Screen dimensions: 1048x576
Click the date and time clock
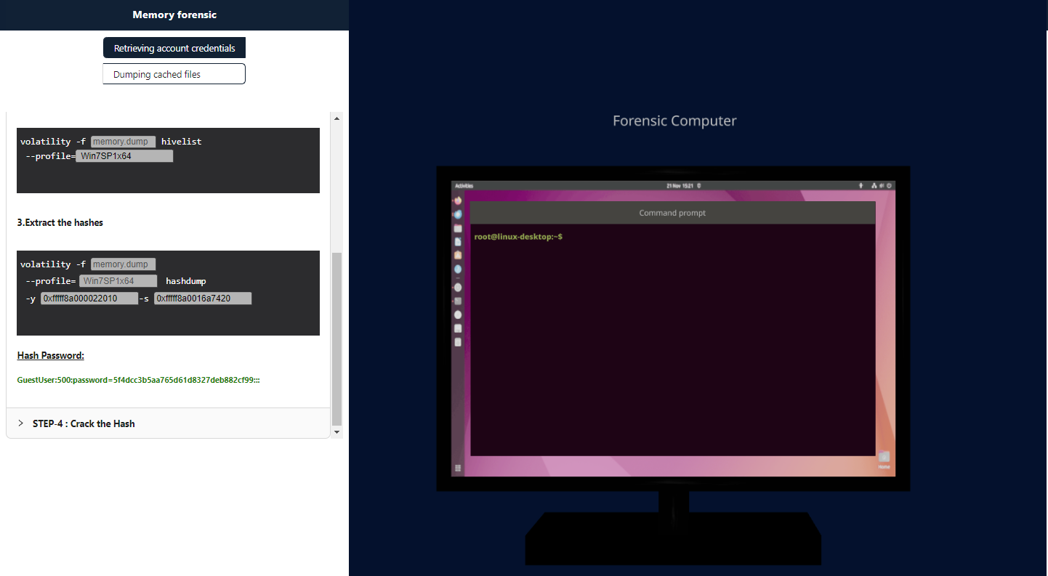point(680,186)
